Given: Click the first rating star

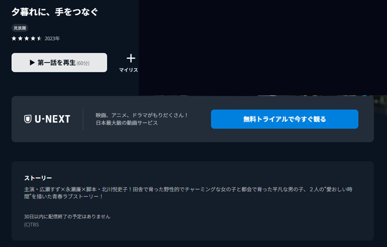Looking at the screenshot, I should (14, 39).
